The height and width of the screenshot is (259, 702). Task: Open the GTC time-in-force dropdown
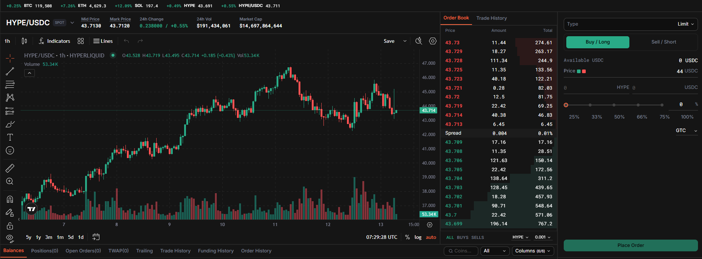(x=686, y=131)
